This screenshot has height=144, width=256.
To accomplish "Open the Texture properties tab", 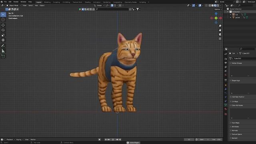I will click(x=226, y=114).
